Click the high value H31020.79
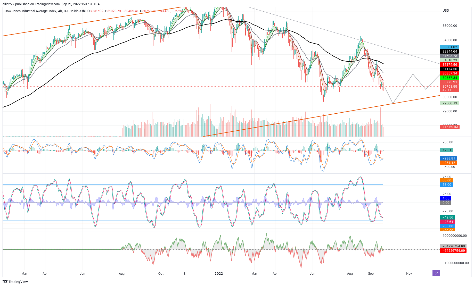Image resolution: width=474 pixels, height=286 pixels. coord(113,11)
